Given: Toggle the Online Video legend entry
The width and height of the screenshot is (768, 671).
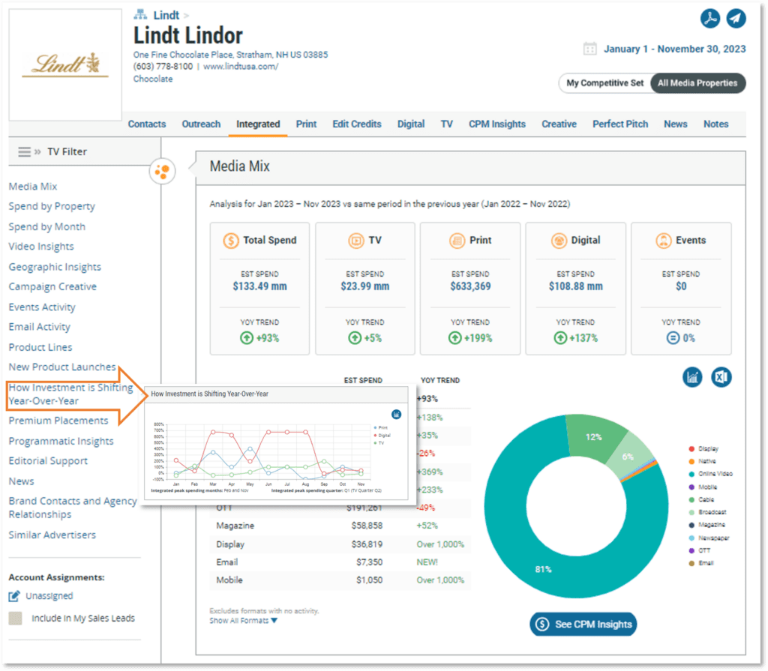Looking at the screenshot, I should pyautogui.click(x=711, y=474).
